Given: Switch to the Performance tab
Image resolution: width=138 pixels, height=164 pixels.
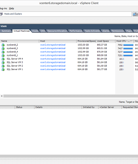Looking at the screenshot, I should pos(76,31).
